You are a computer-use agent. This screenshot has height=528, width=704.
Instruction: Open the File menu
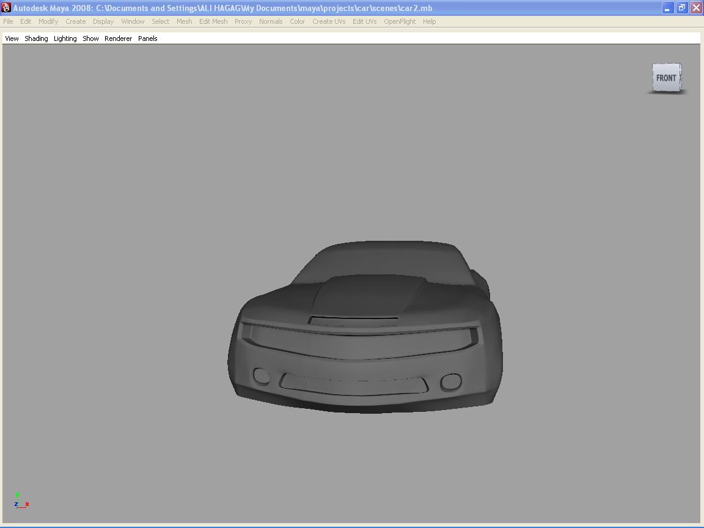click(8, 21)
